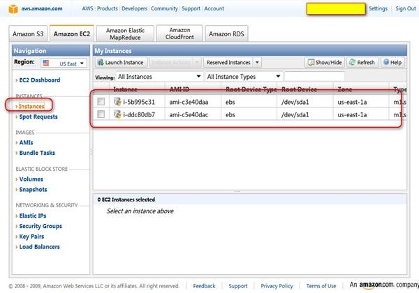Image resolution: width=419 pixels, height=293 pixels.
Task: Refresh the instances list
Action: point(362,63)
